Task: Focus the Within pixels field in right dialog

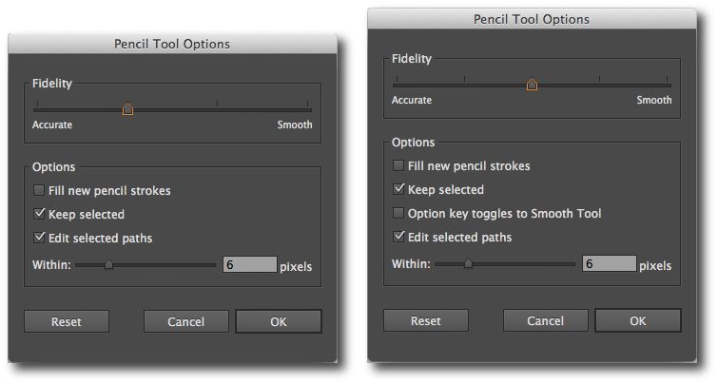Action: pos(610,264)
